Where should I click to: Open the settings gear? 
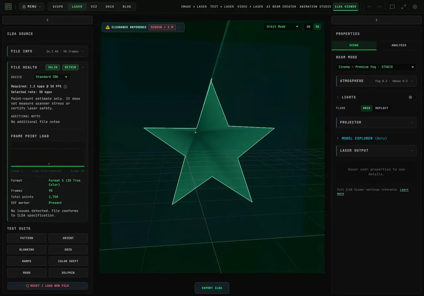click(415, 7)
